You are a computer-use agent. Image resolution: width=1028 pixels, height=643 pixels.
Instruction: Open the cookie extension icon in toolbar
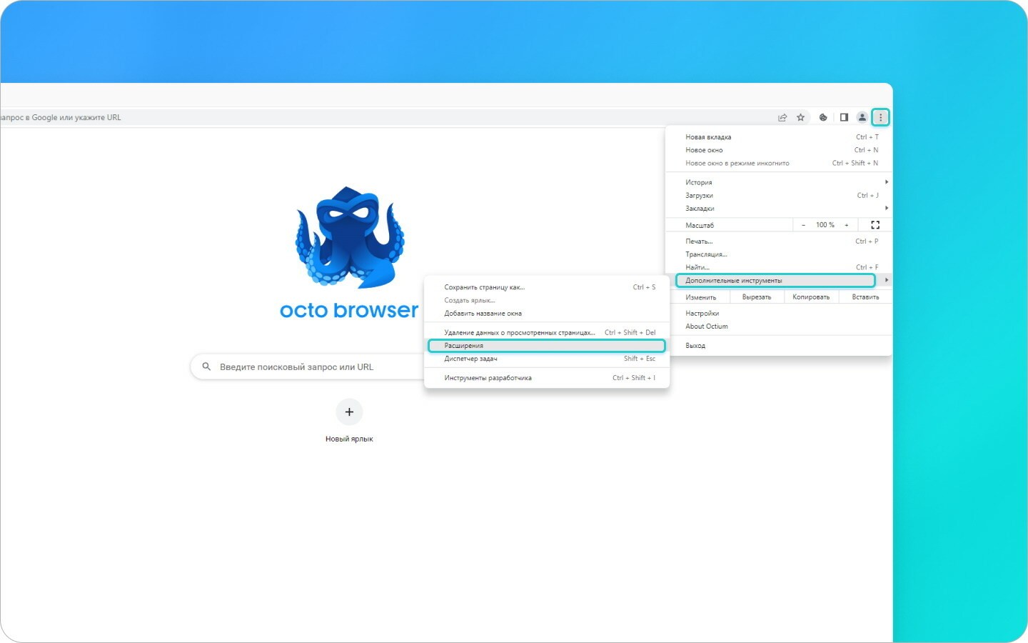click(x=823, y=117)
